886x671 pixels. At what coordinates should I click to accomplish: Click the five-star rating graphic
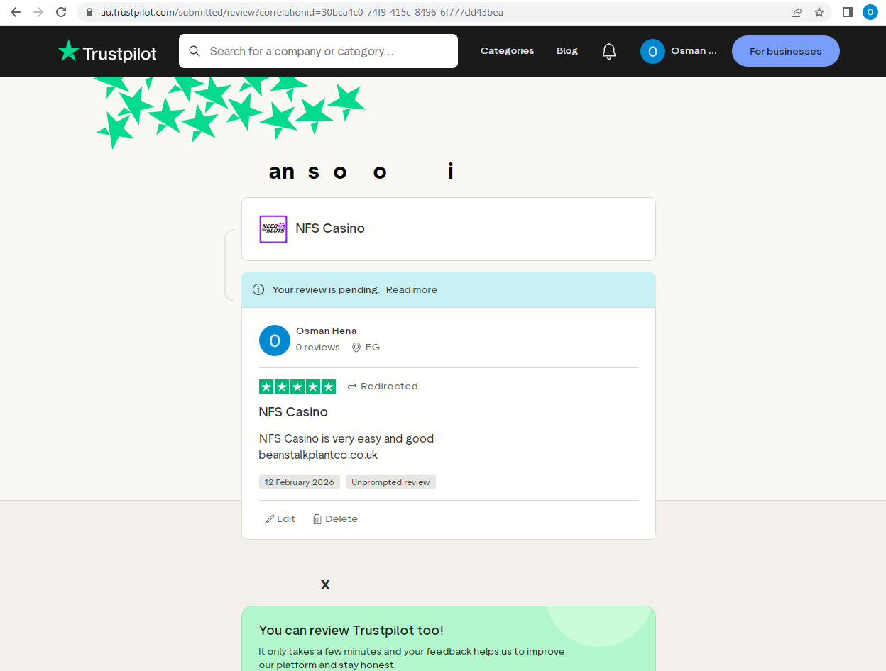[x=297, y=387]
